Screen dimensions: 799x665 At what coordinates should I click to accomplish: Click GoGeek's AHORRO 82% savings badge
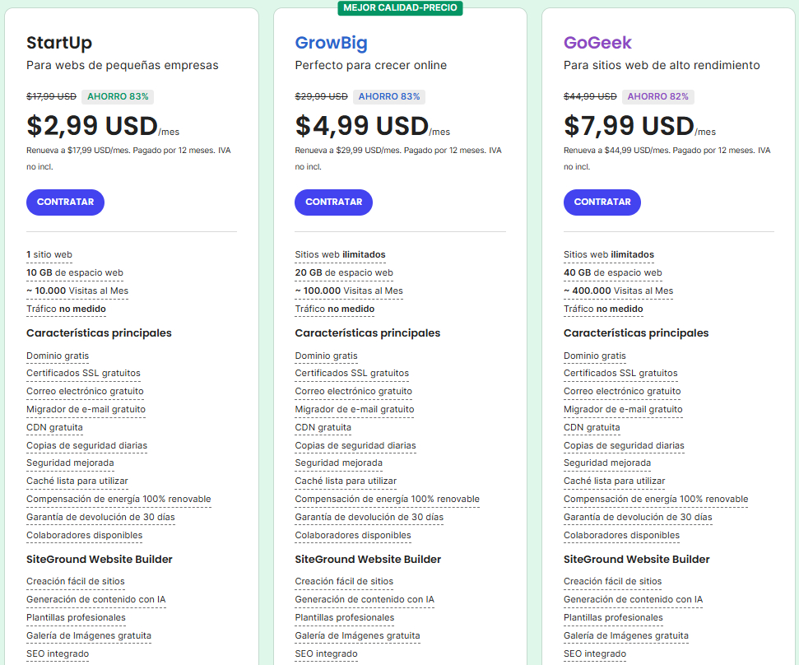pos(657,96)
